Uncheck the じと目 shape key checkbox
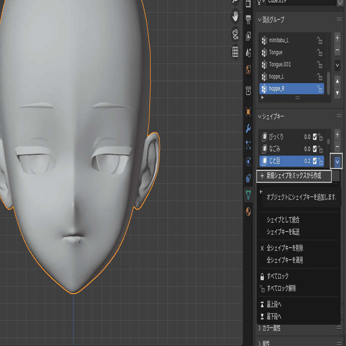This screenshot has width=346, height=346. tap(315, 161)
